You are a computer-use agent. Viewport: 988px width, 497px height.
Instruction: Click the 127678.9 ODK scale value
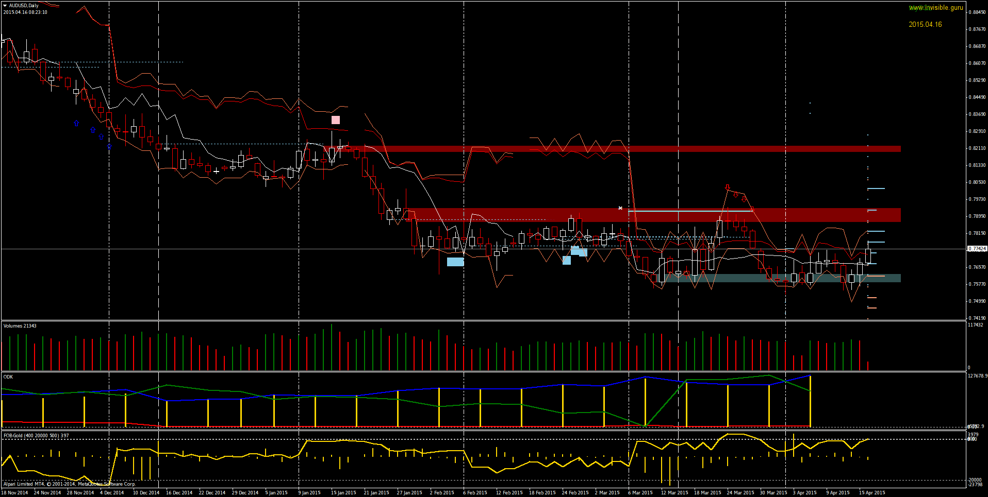tap(978, 376)
